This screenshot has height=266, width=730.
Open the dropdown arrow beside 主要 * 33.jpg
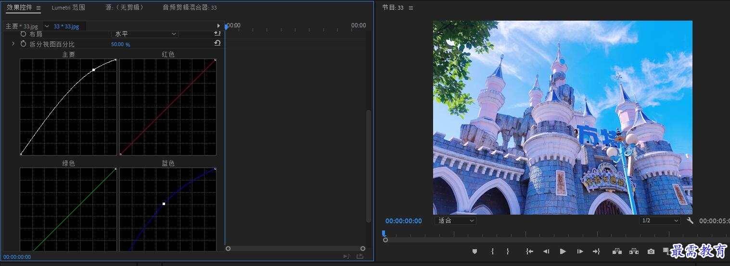point(47,26)
